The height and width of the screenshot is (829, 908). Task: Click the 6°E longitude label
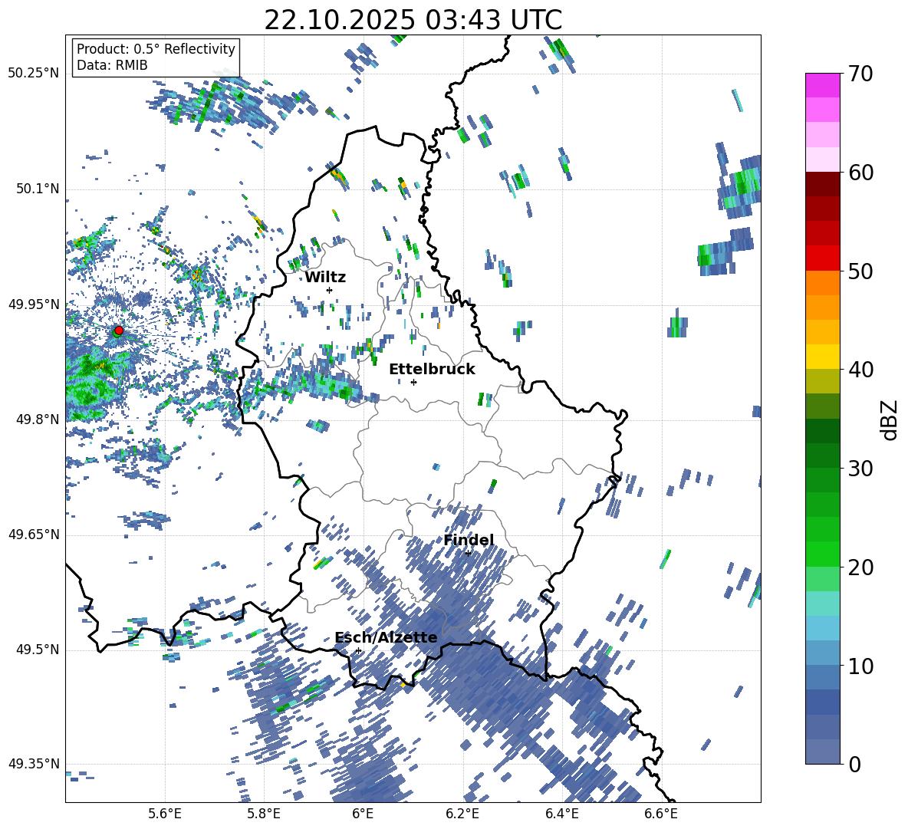point(363,814)
